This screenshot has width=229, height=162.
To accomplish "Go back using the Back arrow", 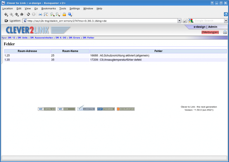I will pos(6,14).
